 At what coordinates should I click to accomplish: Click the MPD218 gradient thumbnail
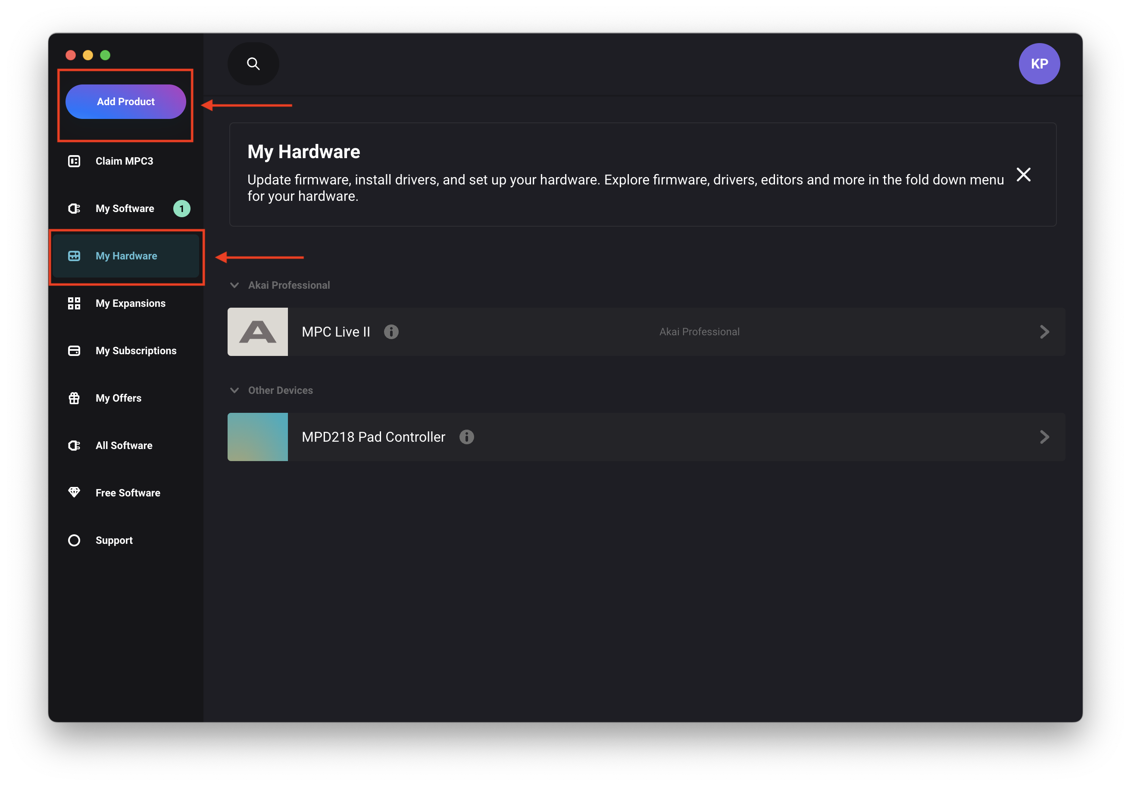258,437
